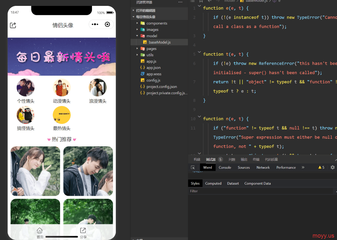The width and height of the screenshot is (337, 240).
Task: Switch to the 构建 panel tab
Action: pyautogui.click(x=197, y=159)
